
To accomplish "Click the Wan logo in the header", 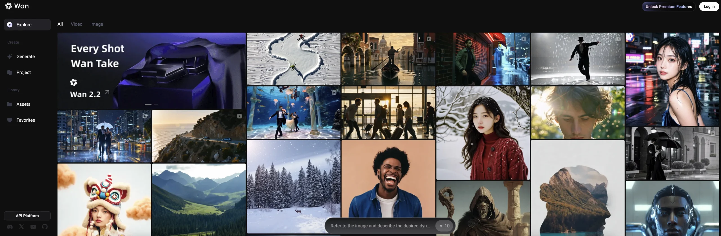I will point(17,6).
